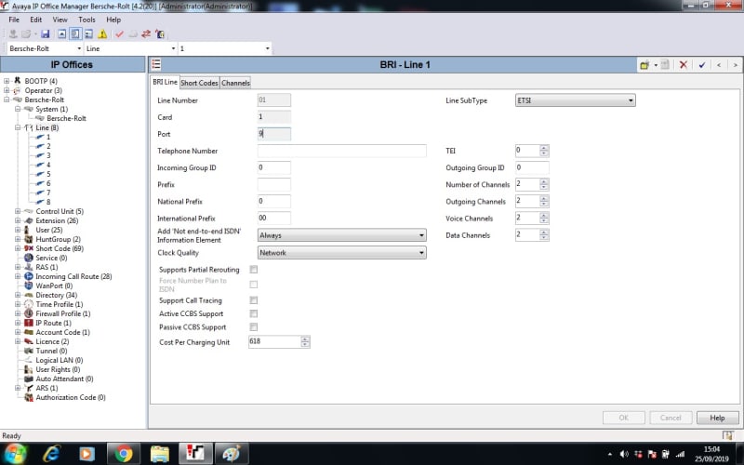
Task: Enable Active CCBS Support checkbox
Action: 254,313
